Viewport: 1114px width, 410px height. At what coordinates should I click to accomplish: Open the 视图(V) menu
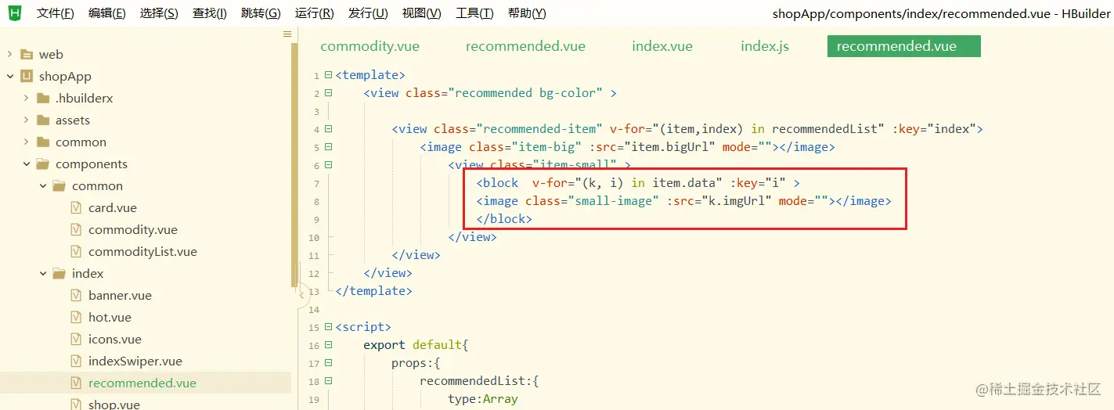coord(421,13)
